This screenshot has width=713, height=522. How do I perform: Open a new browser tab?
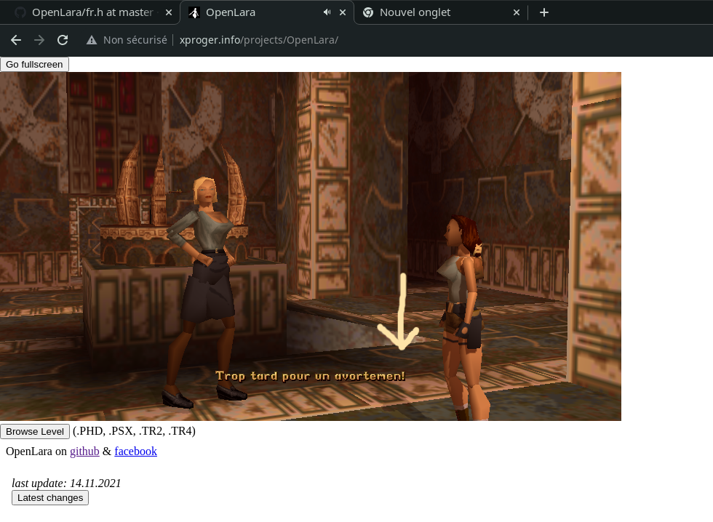point(544,12)
